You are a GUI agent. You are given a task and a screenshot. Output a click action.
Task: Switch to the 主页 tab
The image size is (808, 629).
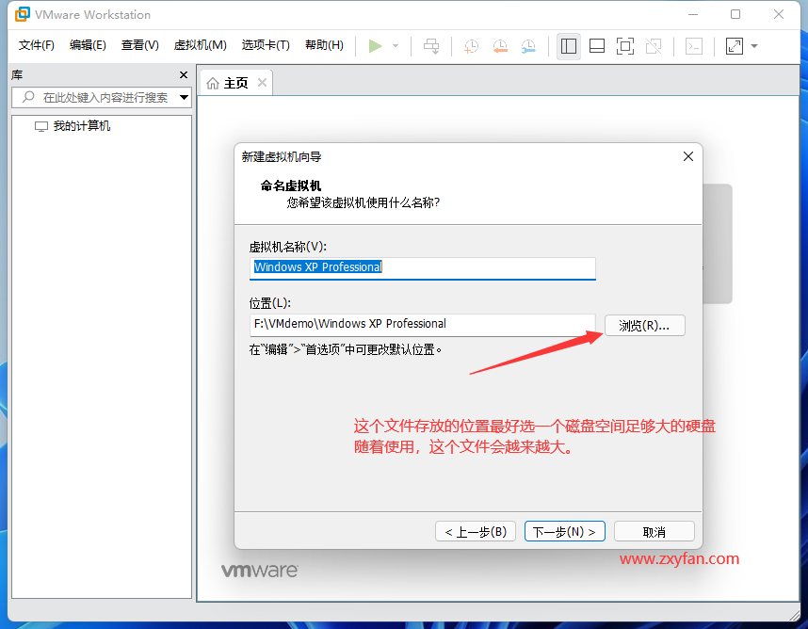pos(234,82)
